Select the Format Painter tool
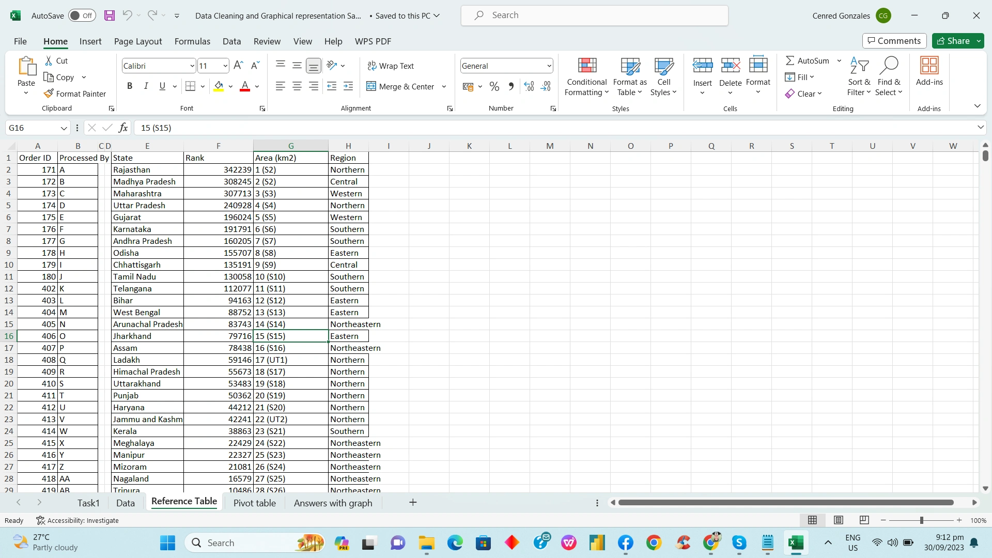Image resolution: width=992 pixels, height=558 pixels. [75, 94]
